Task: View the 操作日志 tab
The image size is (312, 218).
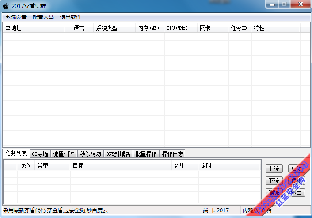Action: point(172,154)
